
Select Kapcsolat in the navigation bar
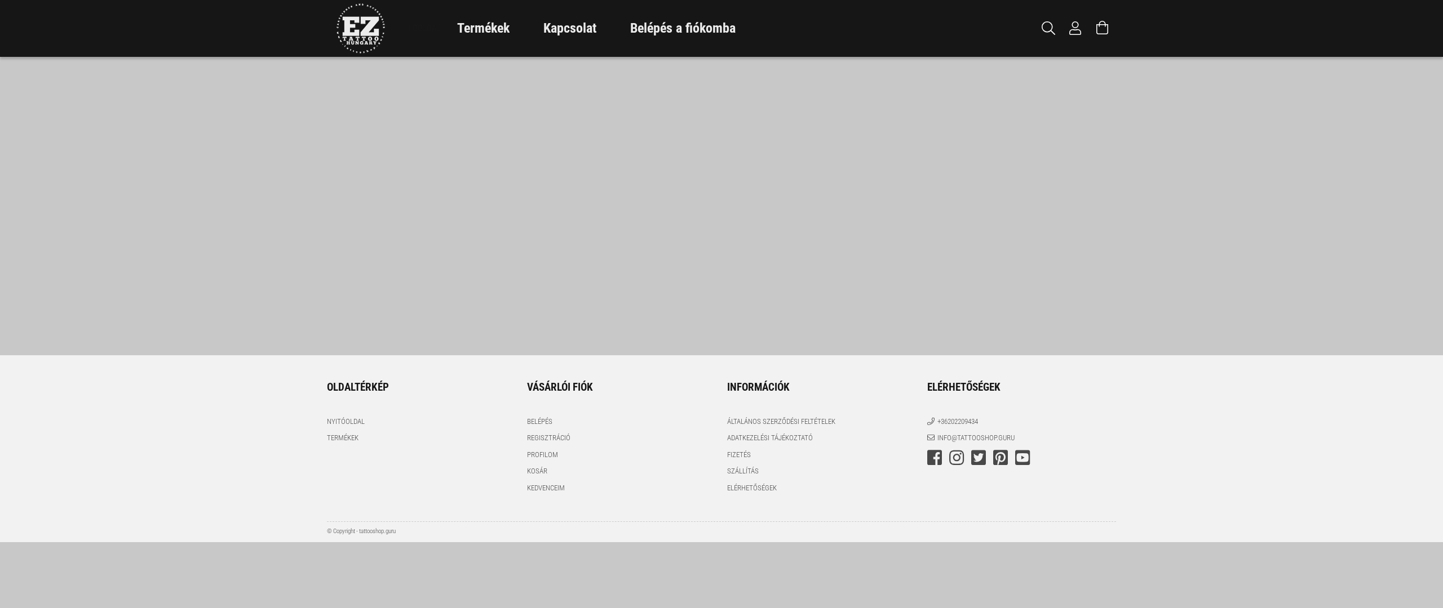(569, 28)
